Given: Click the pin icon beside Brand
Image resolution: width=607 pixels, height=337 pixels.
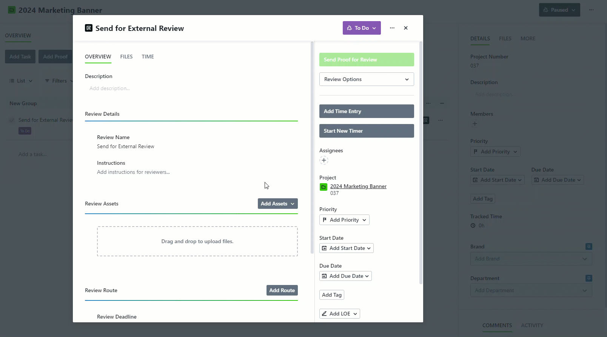Looking at the screenshot, I should point(589,247).
